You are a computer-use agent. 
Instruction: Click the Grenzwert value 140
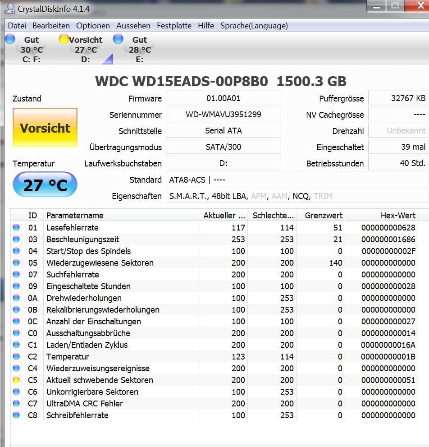(336, 263)
